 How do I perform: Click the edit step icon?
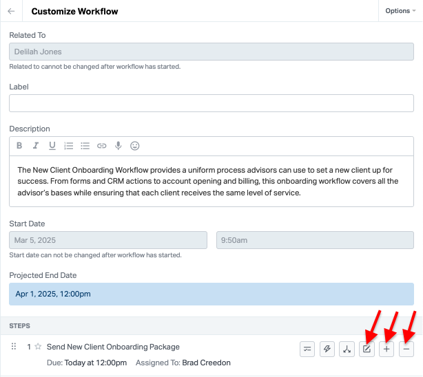click(367, 349)
